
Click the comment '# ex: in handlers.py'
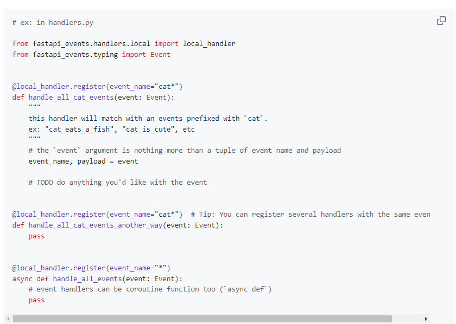click(53, 23)
